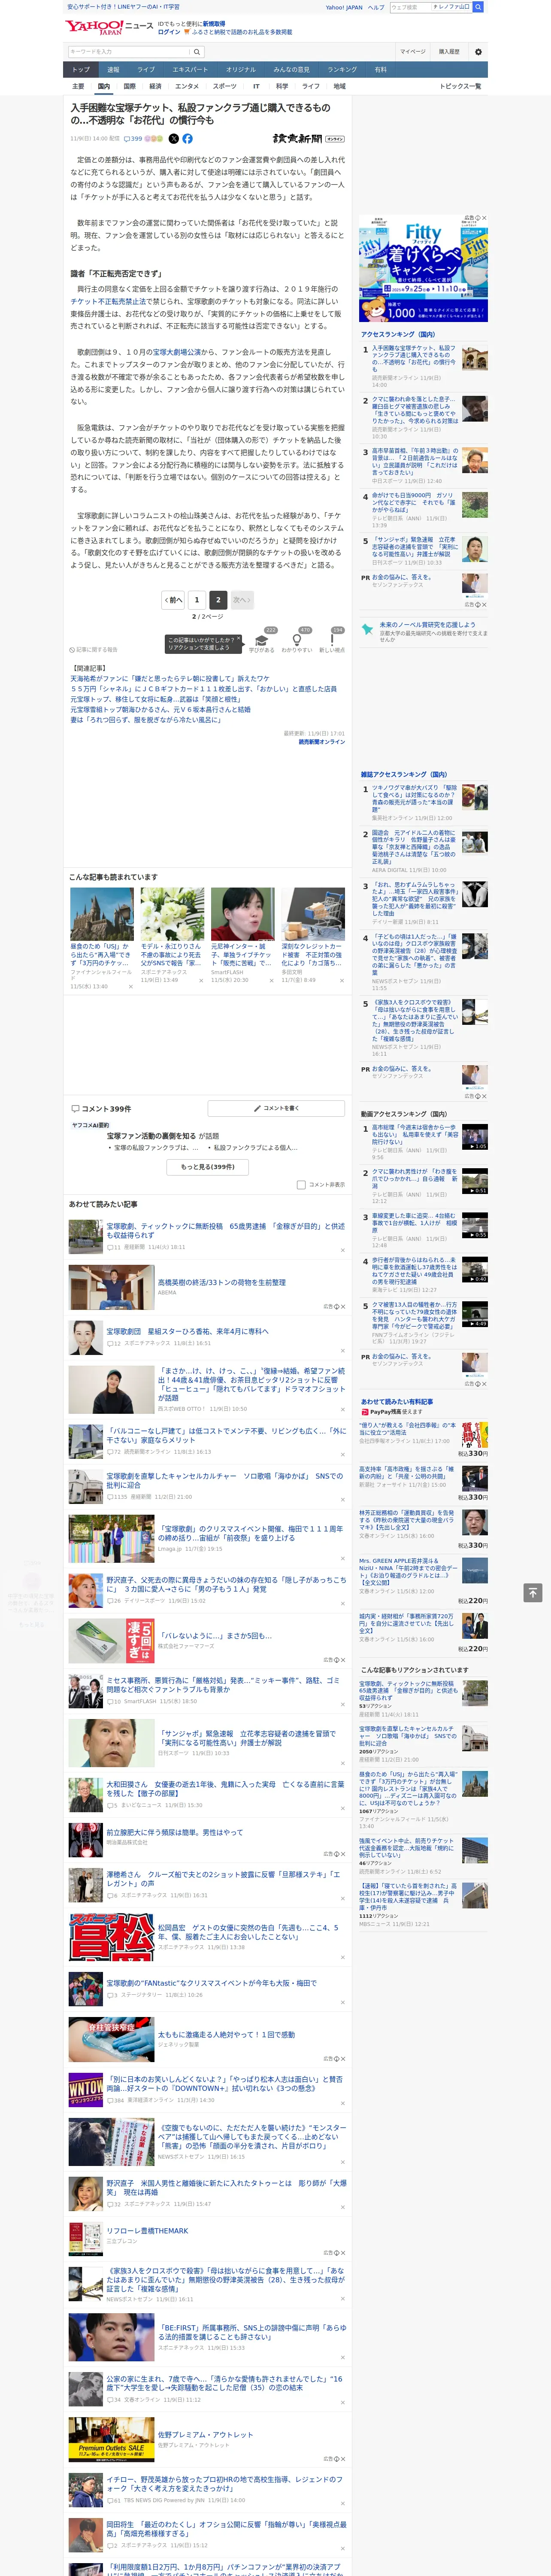Open the 大和田獏さん article in the list
The image size is (551, 2576).
(x=225, y=1789)
